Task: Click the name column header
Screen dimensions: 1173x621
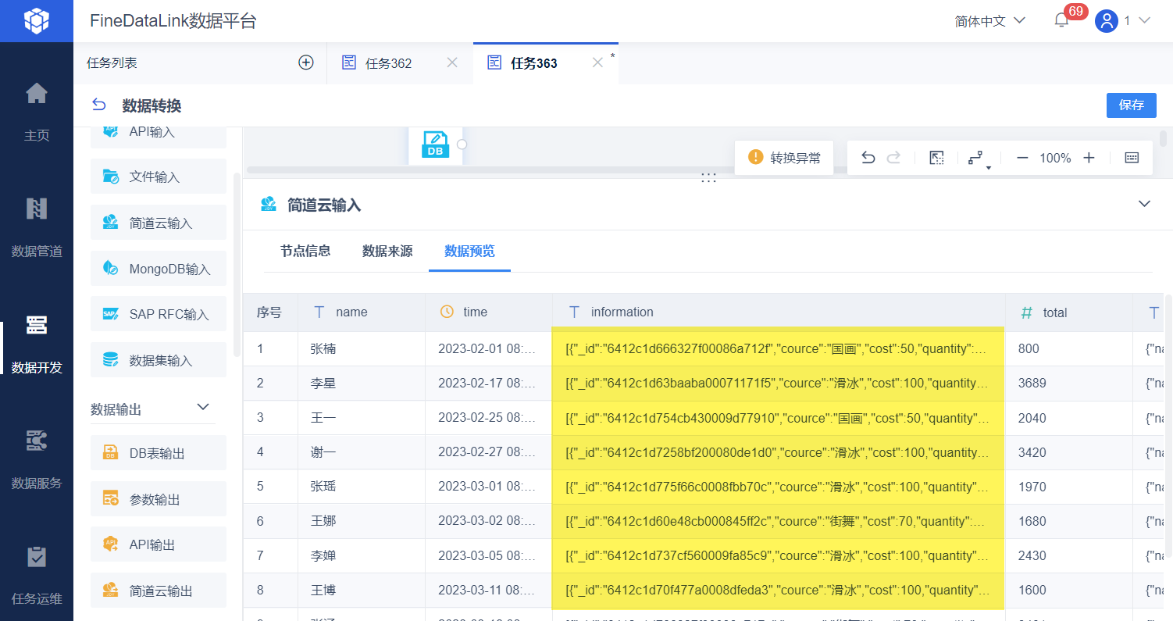Action: click(x=362, y=312)
